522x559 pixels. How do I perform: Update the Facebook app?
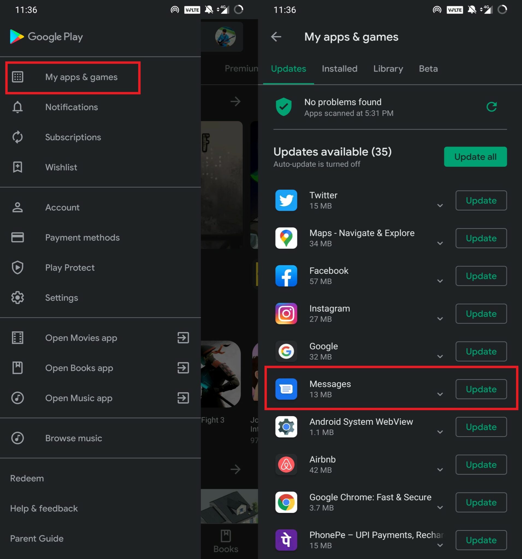pyautogui.click(x=481, y=276)
